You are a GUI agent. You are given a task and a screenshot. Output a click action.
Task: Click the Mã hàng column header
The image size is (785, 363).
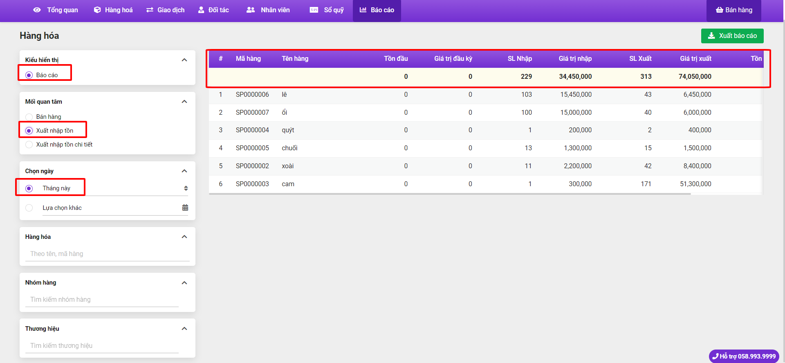[248, 59]
